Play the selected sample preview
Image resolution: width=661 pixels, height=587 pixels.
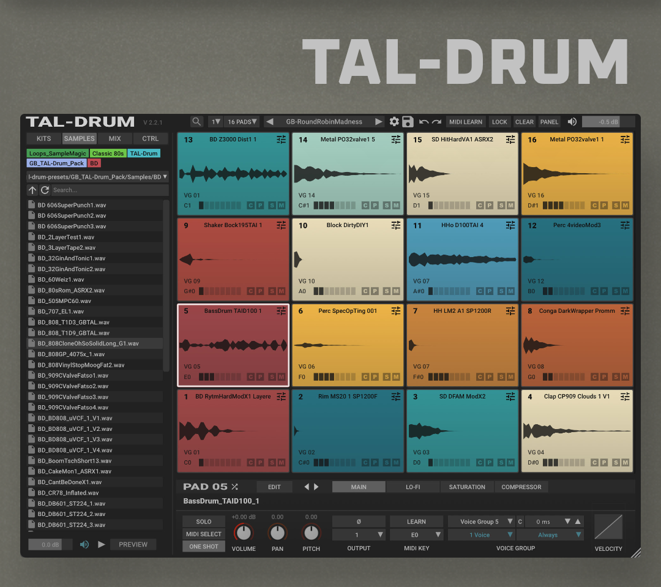[101, 544]
